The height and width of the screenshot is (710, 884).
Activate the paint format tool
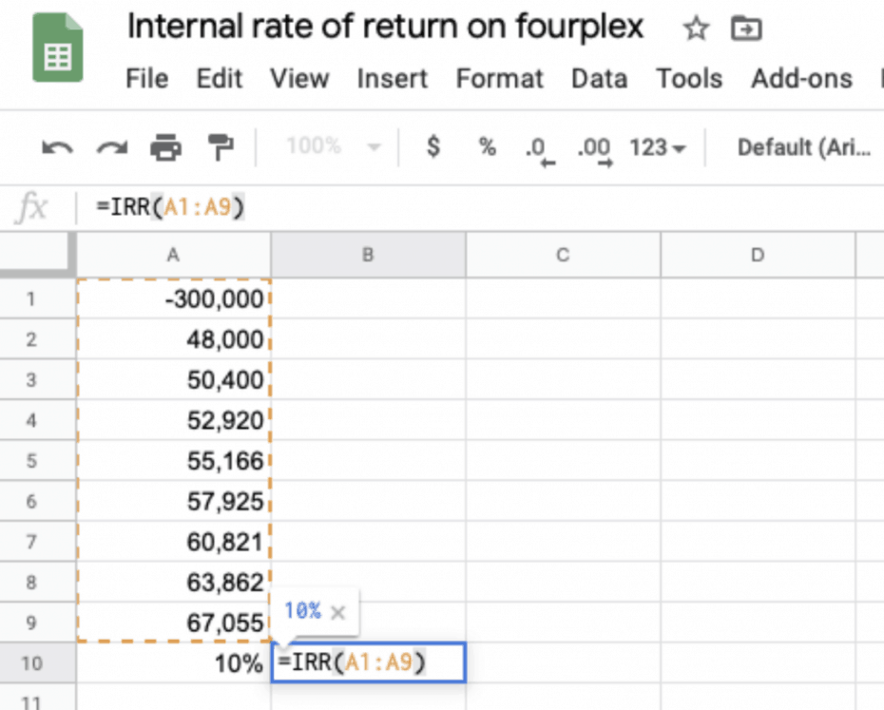coord(221,147)
